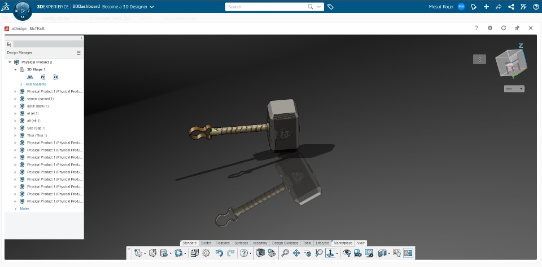Select the zoom magnifier tool
The image size is (542, 267).
point(285,253)
